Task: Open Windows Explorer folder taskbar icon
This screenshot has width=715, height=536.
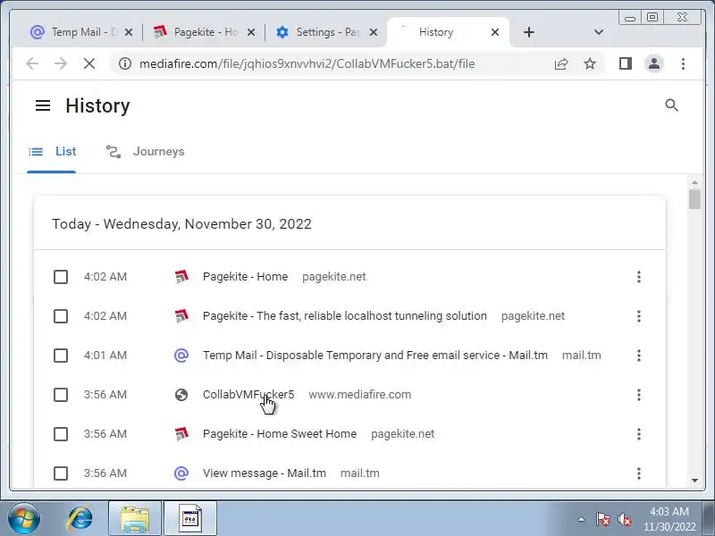Action: click(x=135, y=519)
